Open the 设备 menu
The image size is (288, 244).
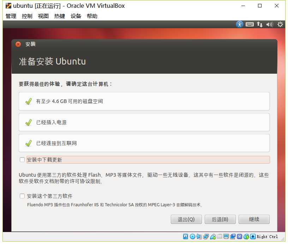[x=76, y=16]
